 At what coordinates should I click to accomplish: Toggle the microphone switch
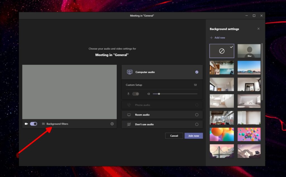[136, 94]
